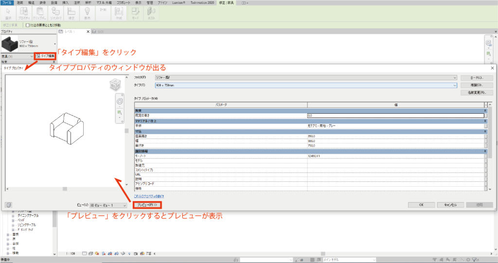The width and height of the screenshot is (498, 263).
Task: Collapse the 寸法 parameter group
Action: (485, 131)
